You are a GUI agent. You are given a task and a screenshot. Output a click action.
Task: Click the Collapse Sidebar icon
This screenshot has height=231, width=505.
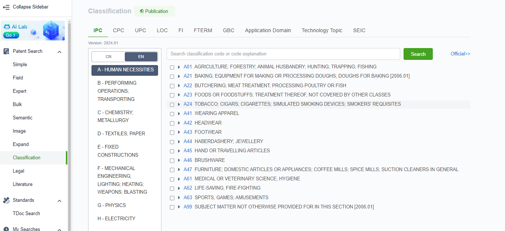[x=6, y=7]
